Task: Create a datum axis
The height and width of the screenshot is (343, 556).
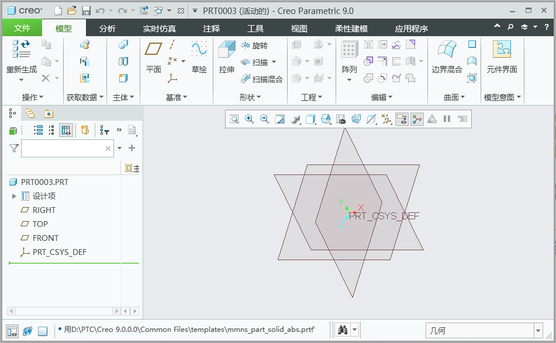Action: click(172, 44)
